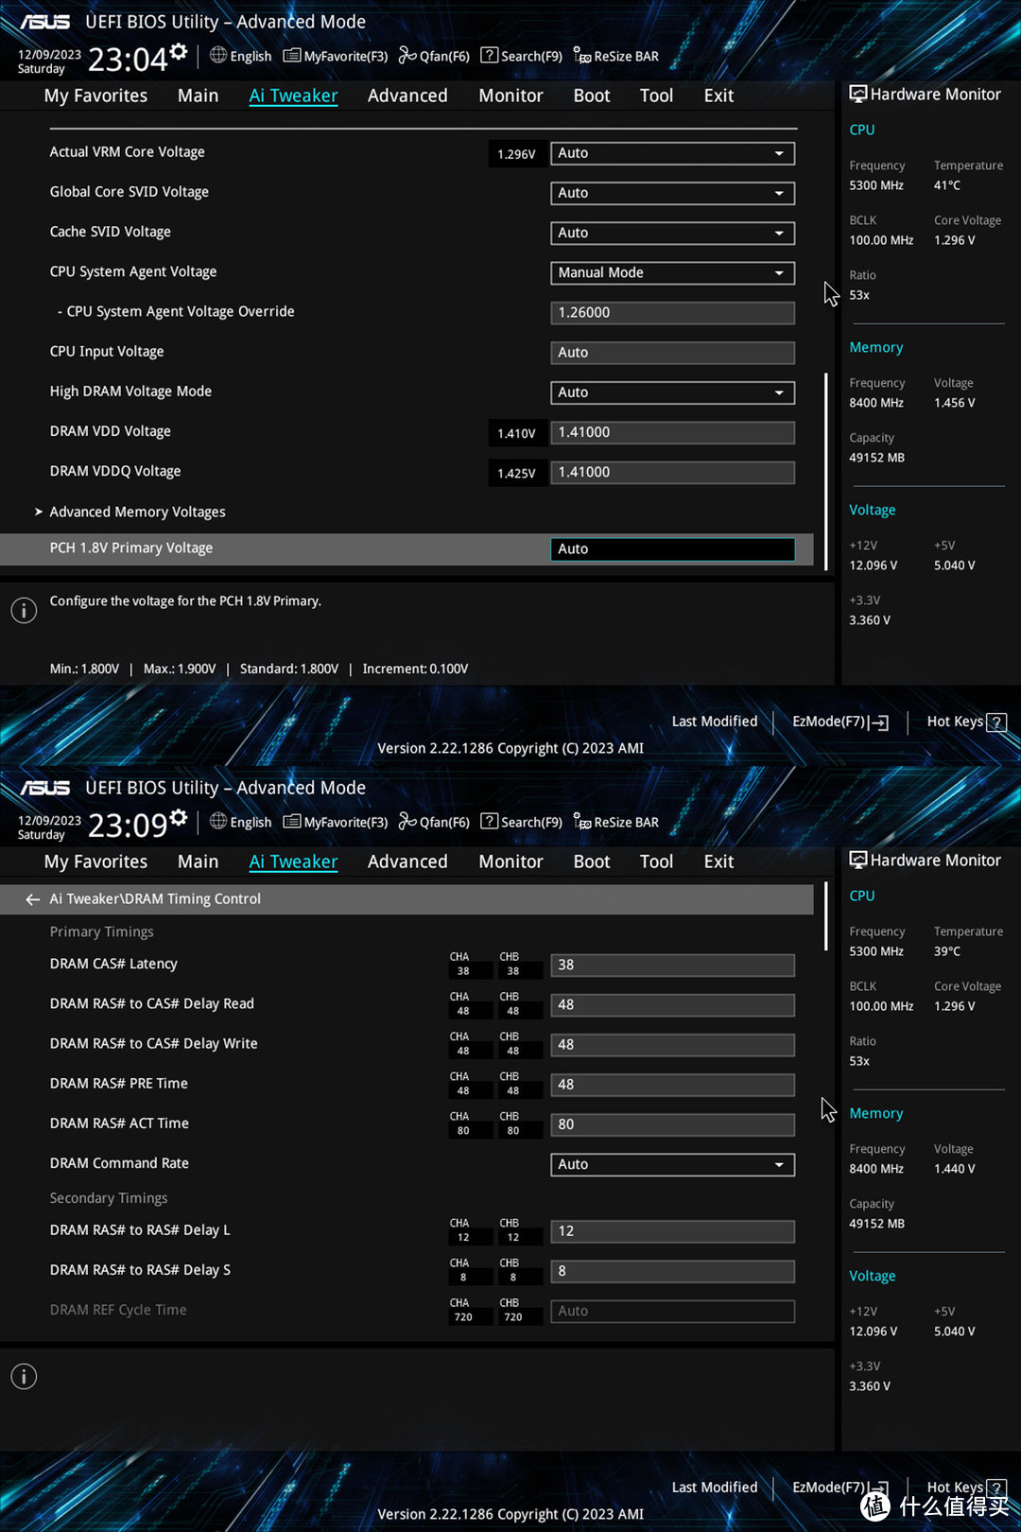The width and height of the screenshot is (1021, 1532).
Task: Open the Boot tab on the 23:09 screen
Action: (592, 862)
